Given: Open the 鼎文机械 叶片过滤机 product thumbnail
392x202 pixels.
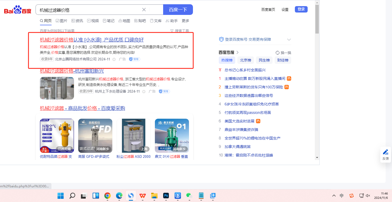Looking at the screenshot, I should 172,136.
